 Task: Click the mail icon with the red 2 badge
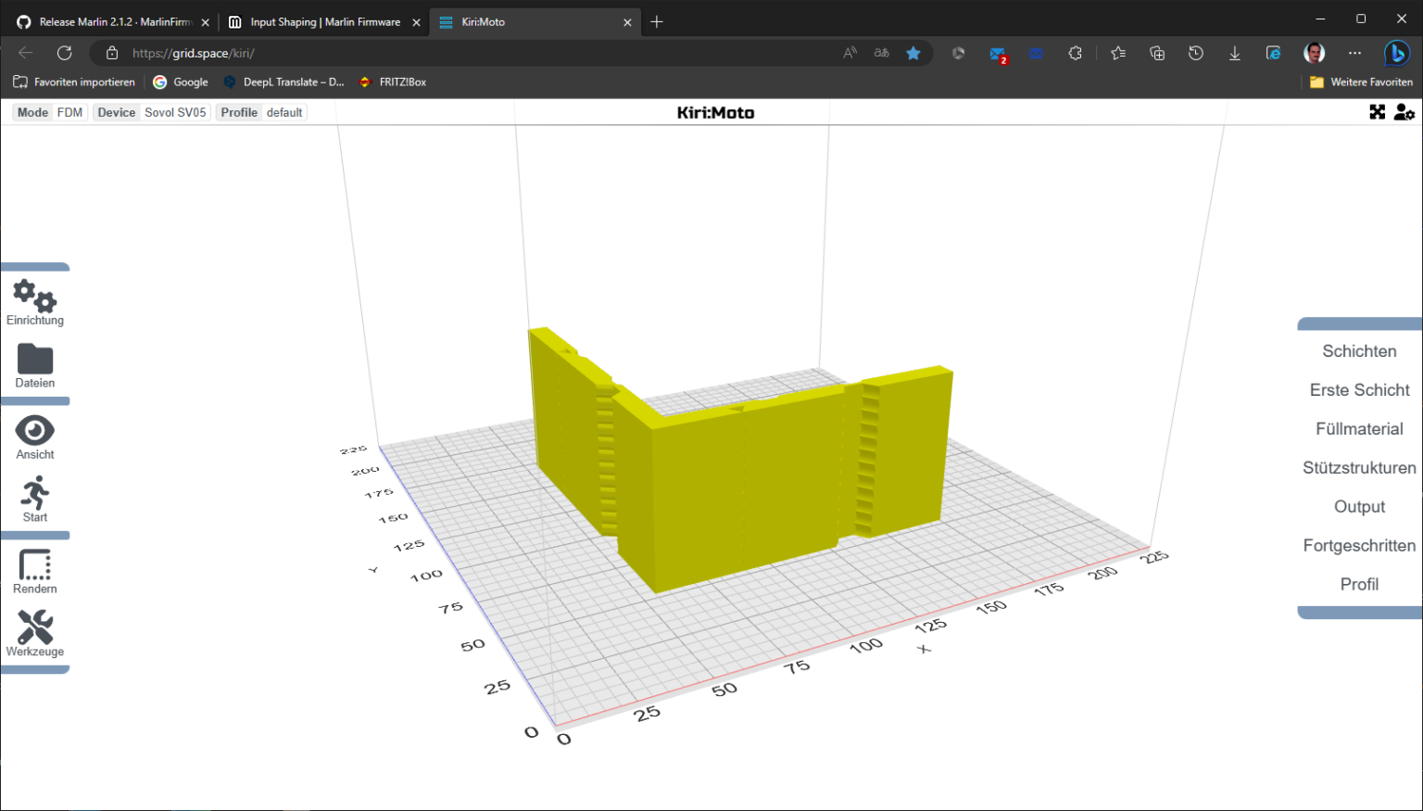[998, 54]
